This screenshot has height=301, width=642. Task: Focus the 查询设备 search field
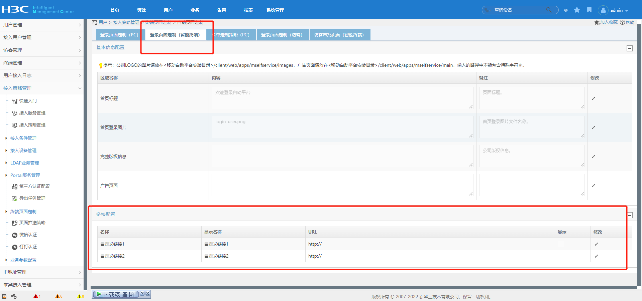click(x=519, y=10)
